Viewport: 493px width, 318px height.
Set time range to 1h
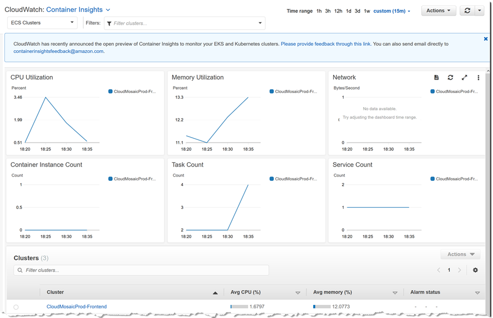319,11
